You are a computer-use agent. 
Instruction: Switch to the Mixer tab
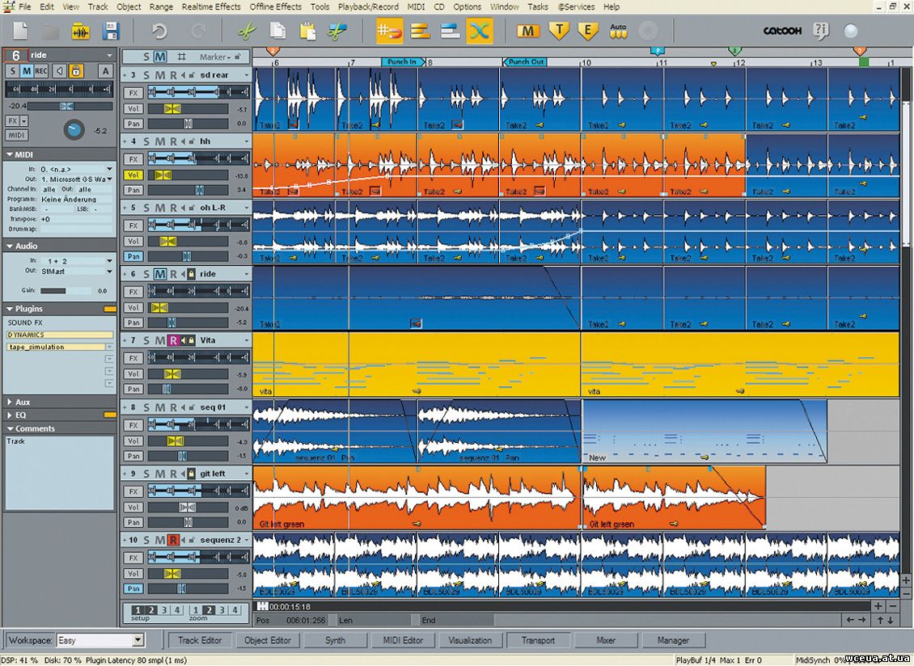coord(606,640)
